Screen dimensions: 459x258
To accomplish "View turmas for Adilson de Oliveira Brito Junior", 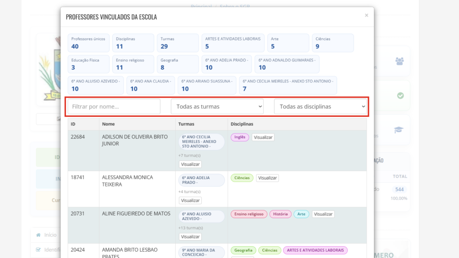I will coord(190,164).
